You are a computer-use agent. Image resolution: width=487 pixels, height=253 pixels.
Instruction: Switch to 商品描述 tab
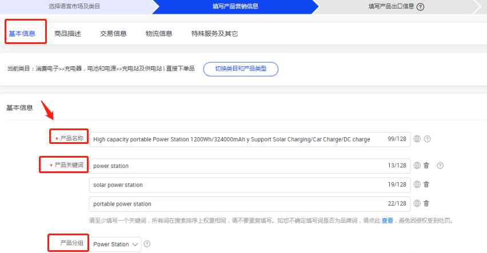(x=67, y=34)
